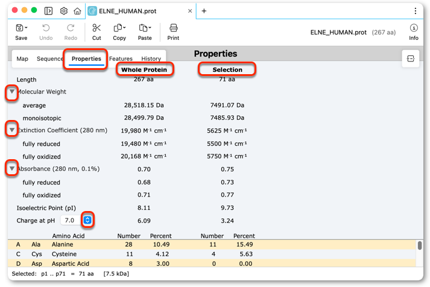Switch to the Map tab
Image resolution: width=430 pixels, height=287 pixels.
tap(22, 58)
